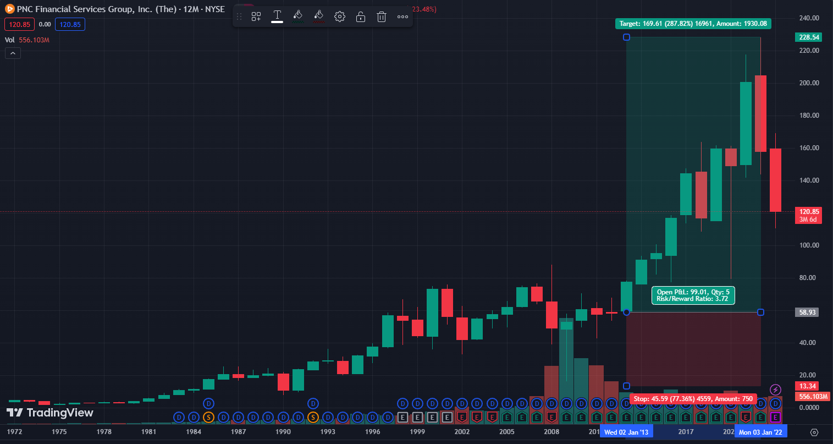Screen dimensions: 833x444
Task: Click the 13.34 stop price axis label
Action: [x=807, y=386]
